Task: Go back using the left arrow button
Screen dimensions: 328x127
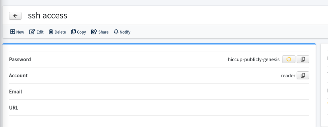Action: [x=15, y=16]
